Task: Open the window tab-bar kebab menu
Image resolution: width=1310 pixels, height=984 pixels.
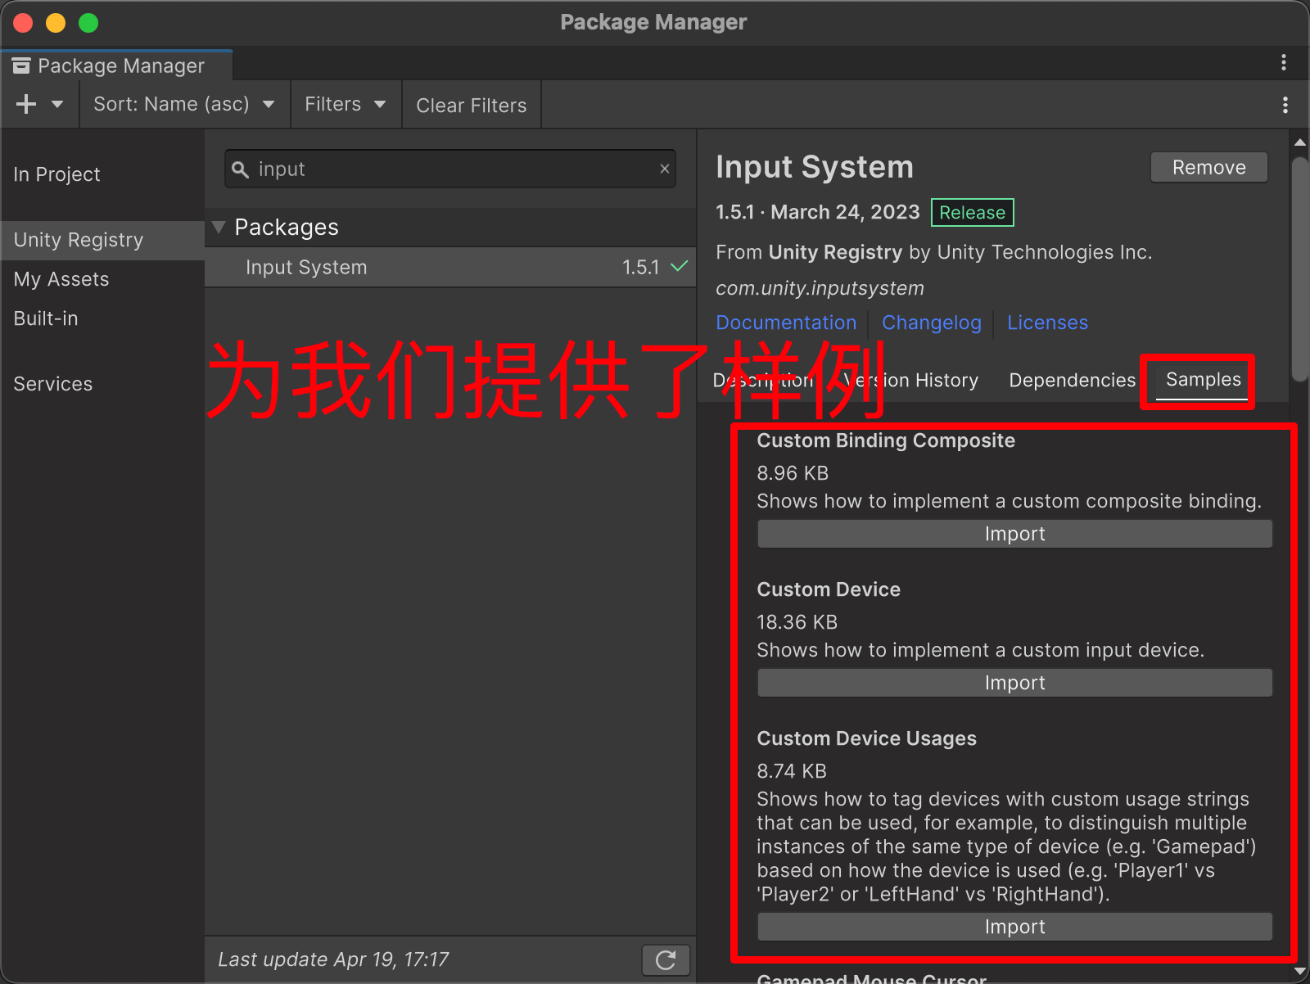Action: 1284,62
